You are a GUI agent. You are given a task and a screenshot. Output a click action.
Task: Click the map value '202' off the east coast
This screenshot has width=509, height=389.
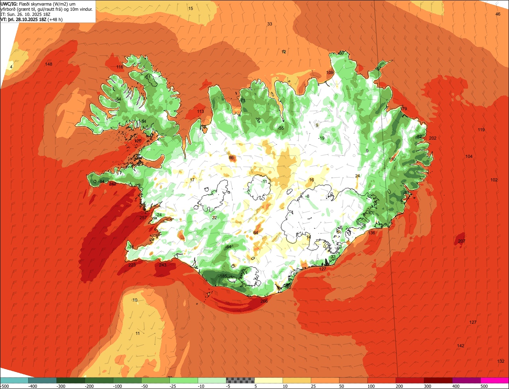tap(433, 138)
